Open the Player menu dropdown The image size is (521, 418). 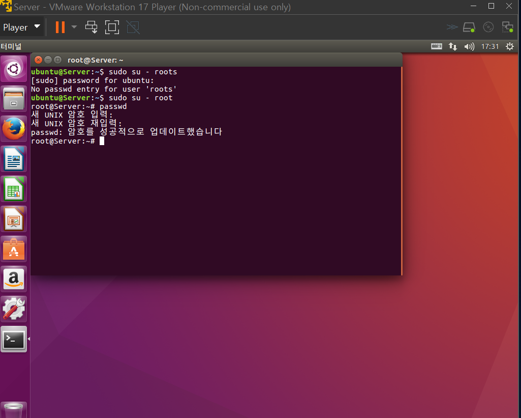click(21, 27)
